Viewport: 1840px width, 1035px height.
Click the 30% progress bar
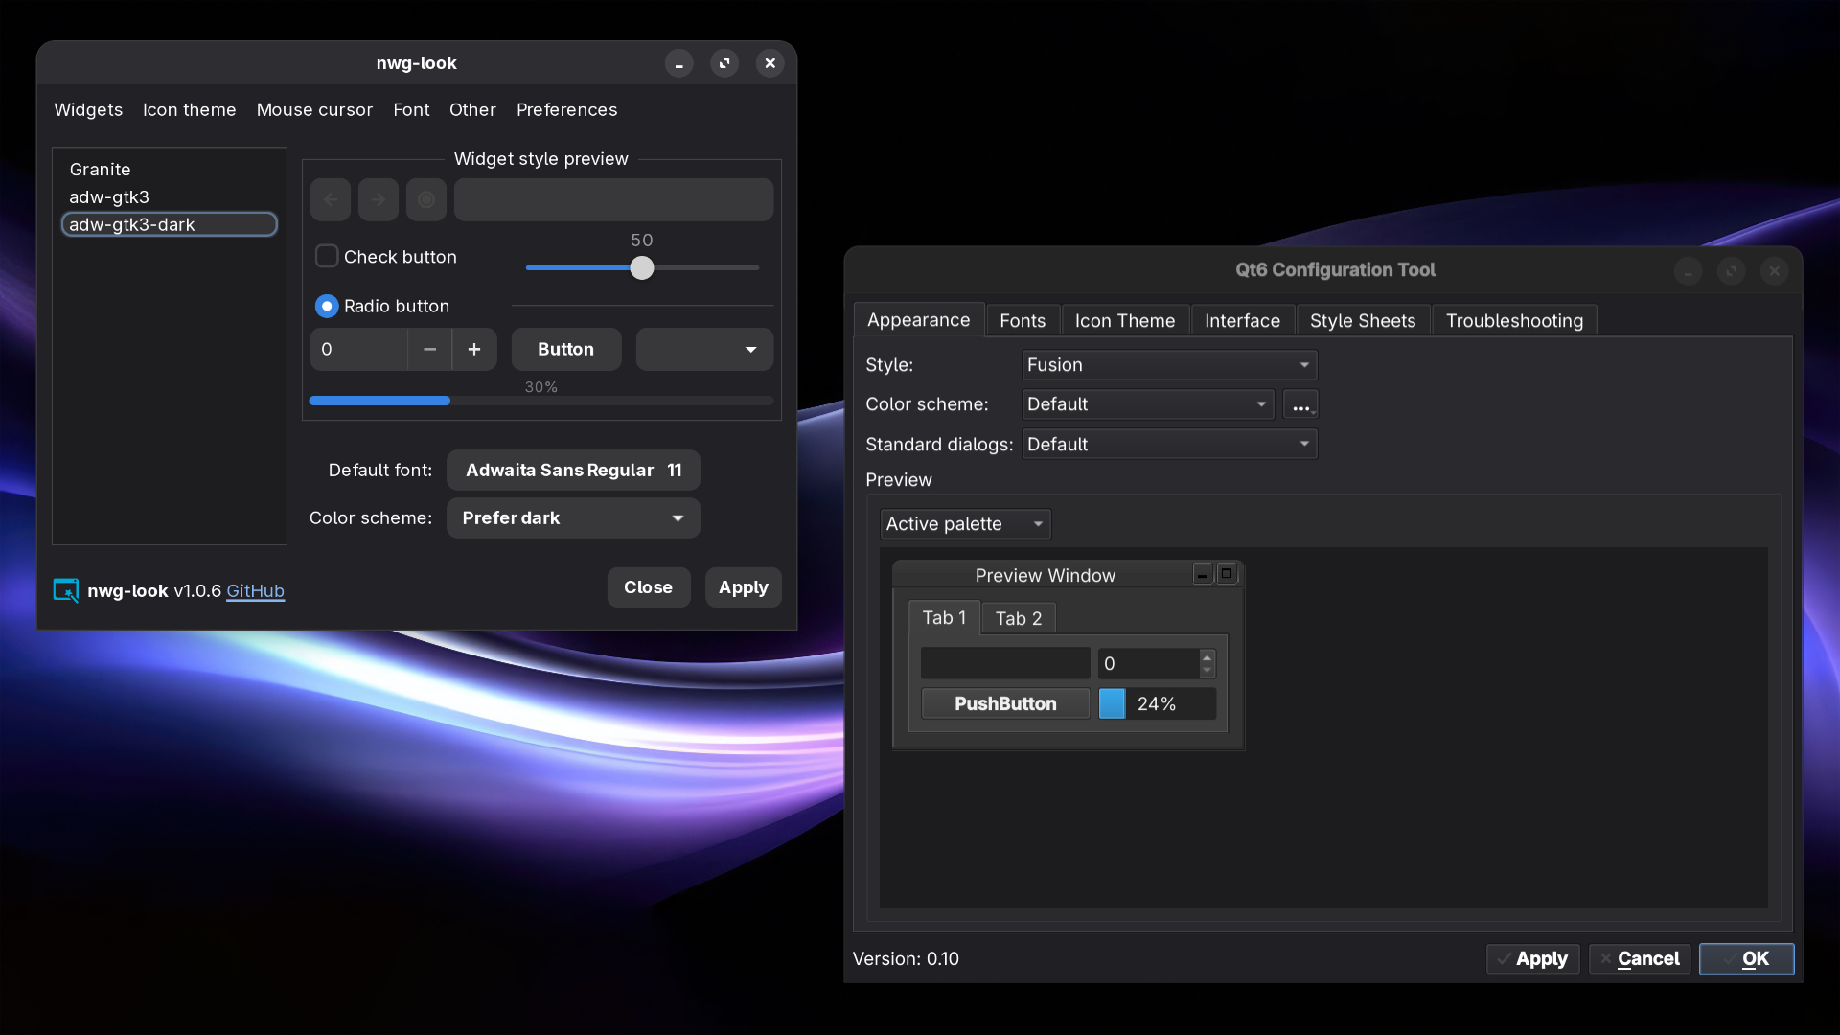click(541, 401)
